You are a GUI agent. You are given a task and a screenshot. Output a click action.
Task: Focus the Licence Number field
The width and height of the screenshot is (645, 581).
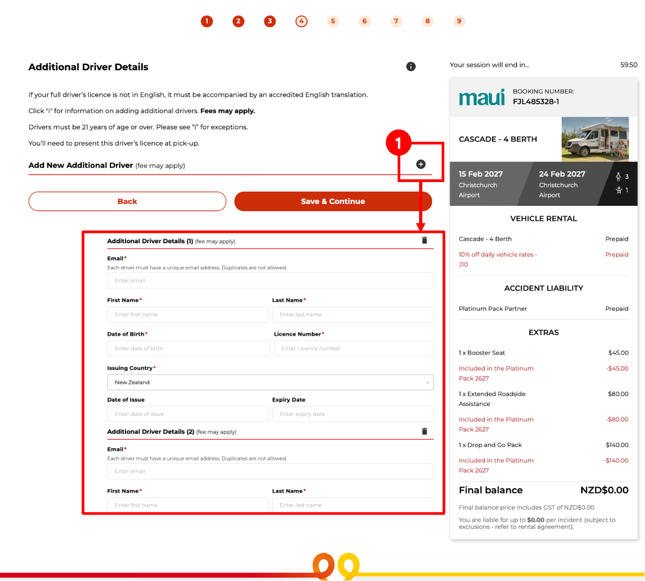tap(354, 348)
